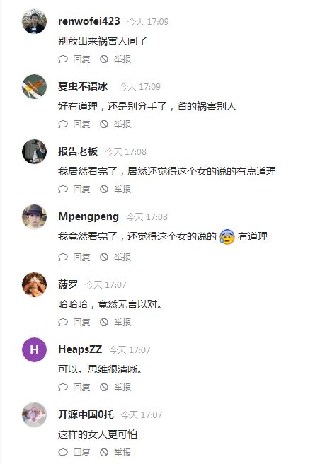Visit username link 开源中国0托
Screen dimensions: 320x464
pyautogui.click(x=86, y=414)
